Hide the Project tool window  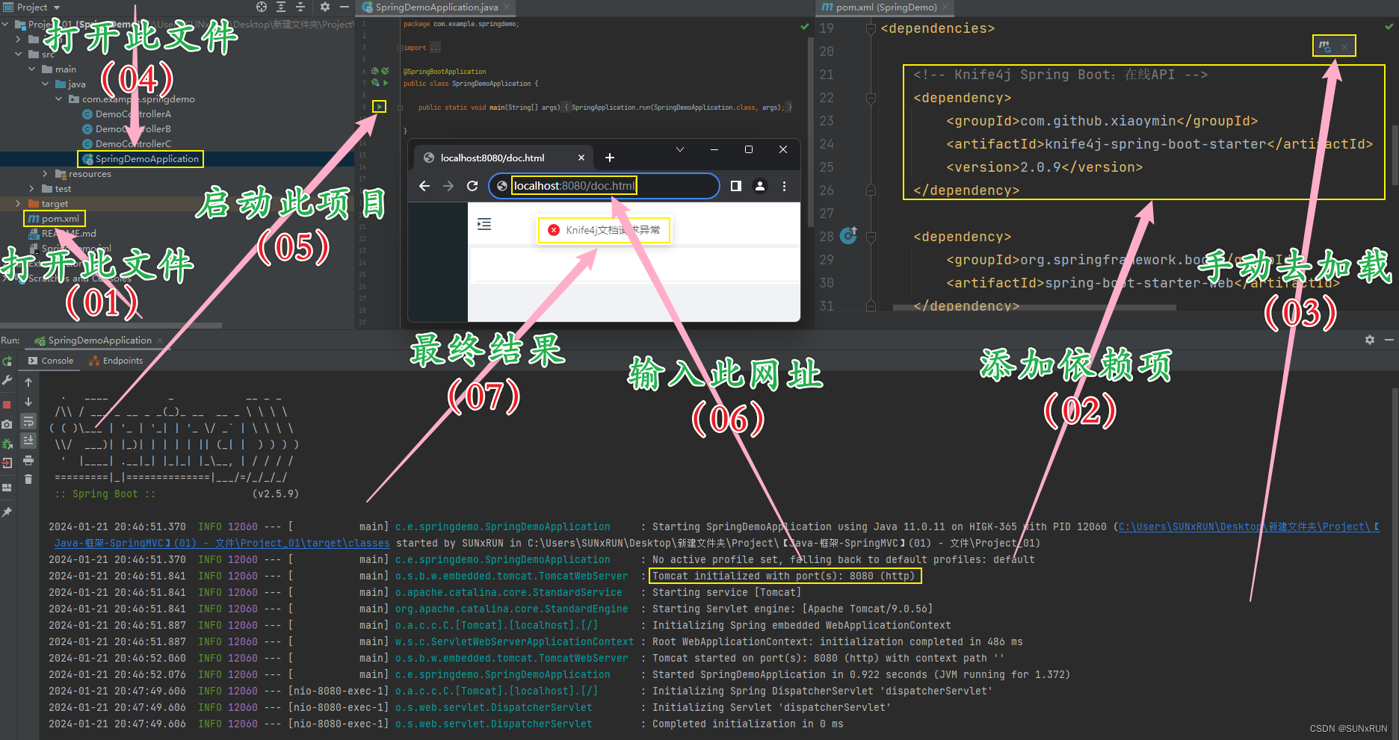(345, 7)
